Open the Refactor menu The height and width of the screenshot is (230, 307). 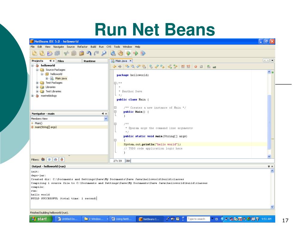pos(82,47)
